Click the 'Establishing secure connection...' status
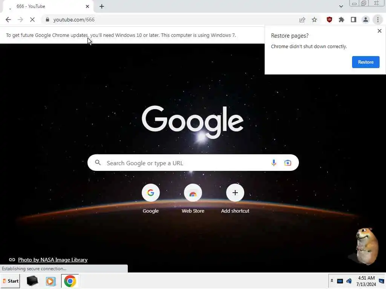 click(34, 269)
